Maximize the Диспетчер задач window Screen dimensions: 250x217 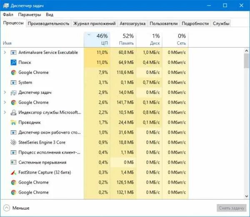225,5
